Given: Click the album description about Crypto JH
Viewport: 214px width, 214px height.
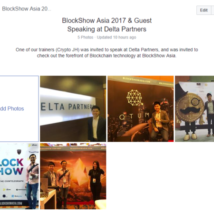Looking at the screenshot, I should [107, 53].
